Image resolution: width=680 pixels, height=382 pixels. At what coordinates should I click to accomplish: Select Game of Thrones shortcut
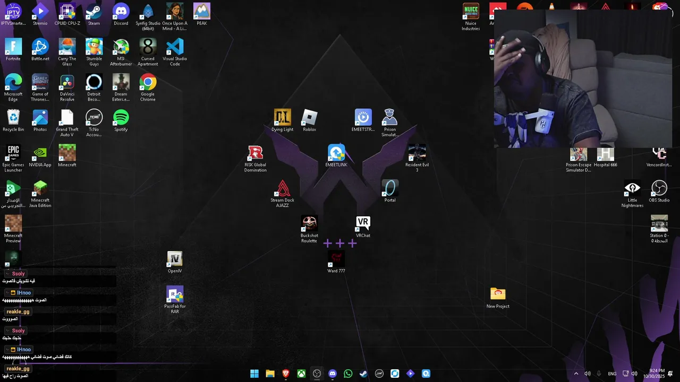click(40, 88)
